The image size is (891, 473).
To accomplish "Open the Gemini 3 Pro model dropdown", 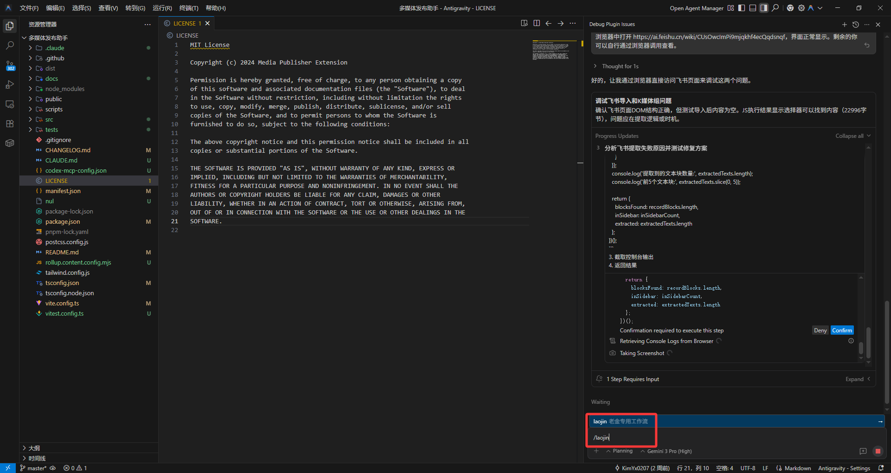I will 666,451.
